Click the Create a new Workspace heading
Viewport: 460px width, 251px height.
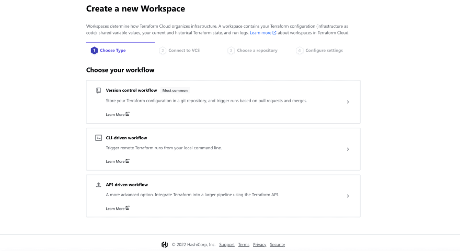[x=135, y=8]
